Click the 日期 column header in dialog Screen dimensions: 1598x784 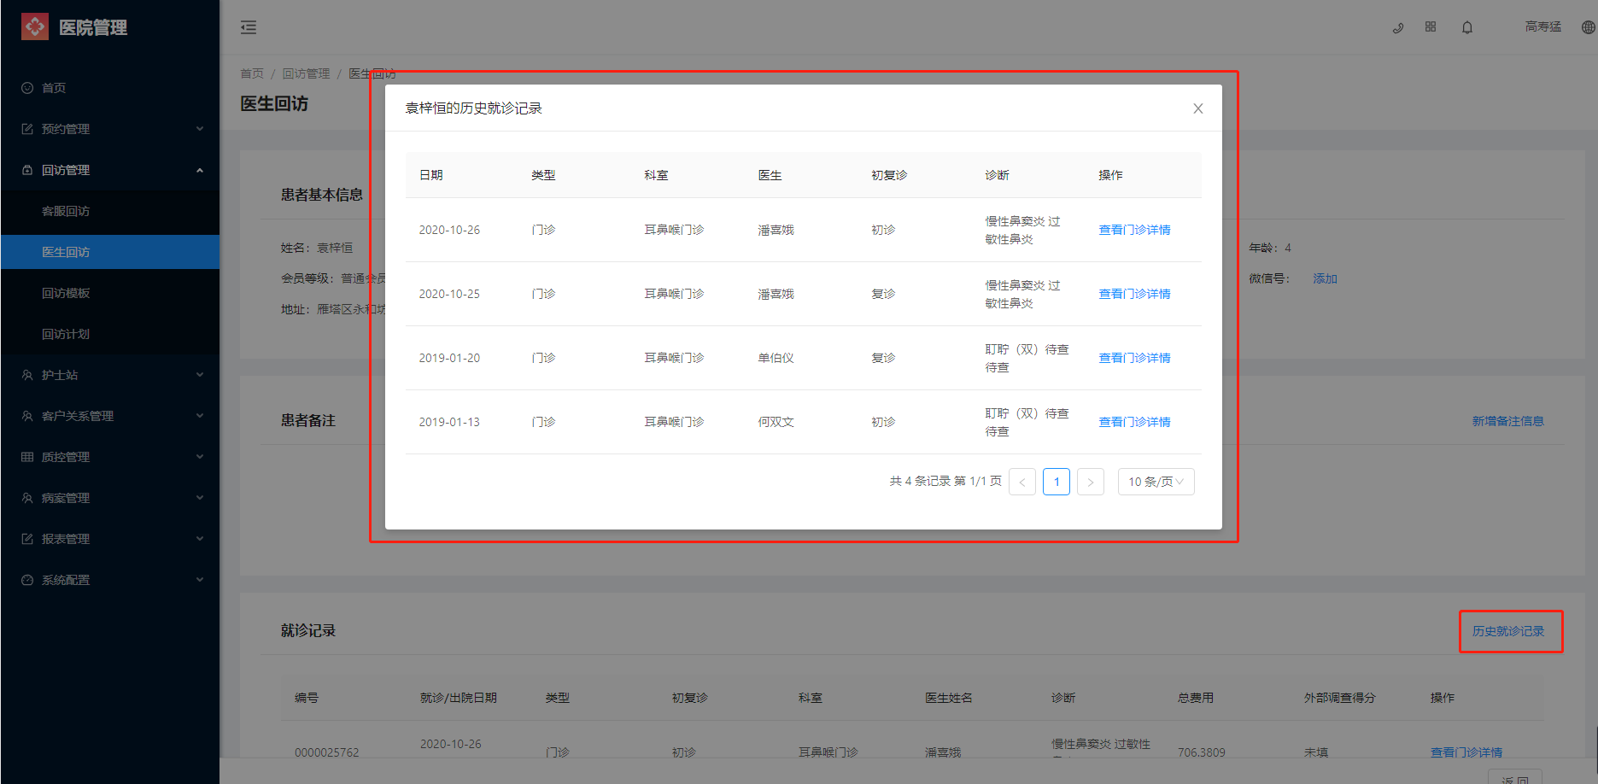coord(431,175)
